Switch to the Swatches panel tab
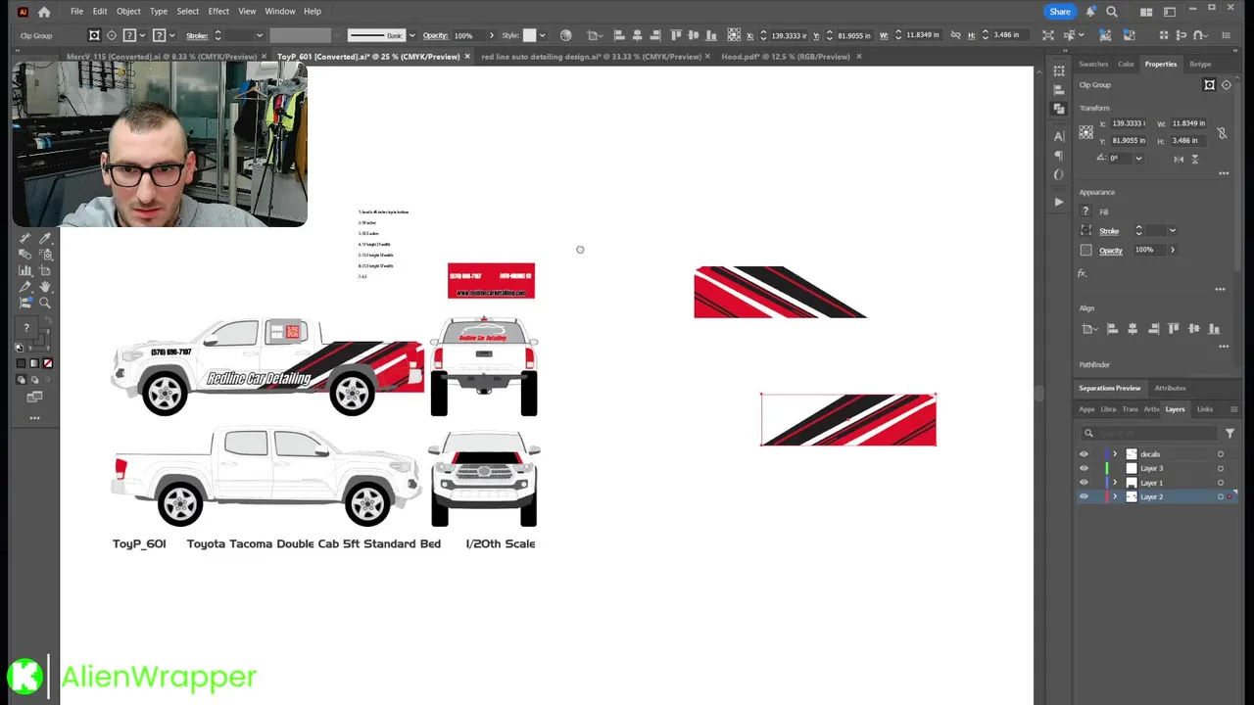Screen dimensions: 1254x705 coord(1093,65)
